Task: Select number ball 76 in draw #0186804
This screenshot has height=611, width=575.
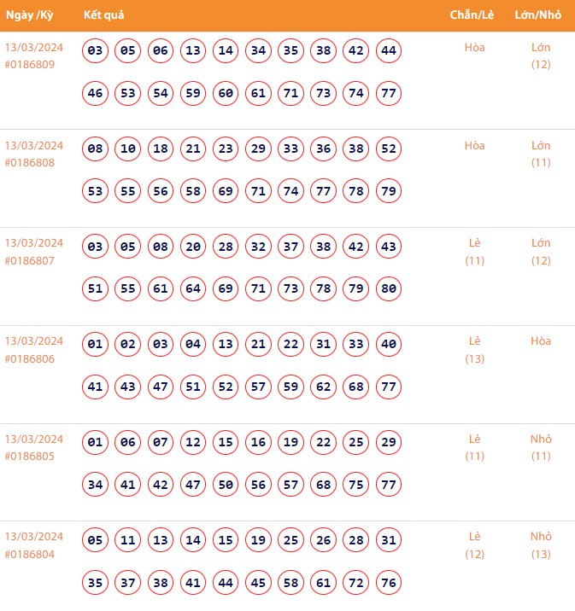Action: pos(389,582)
